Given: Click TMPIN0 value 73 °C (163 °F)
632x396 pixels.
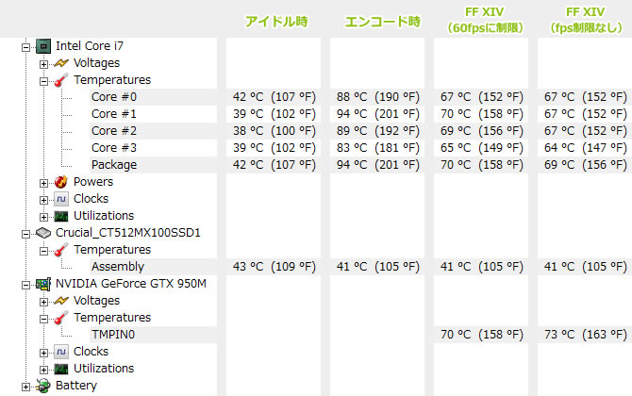Looking at the screenshot, I should coord(586,335).
